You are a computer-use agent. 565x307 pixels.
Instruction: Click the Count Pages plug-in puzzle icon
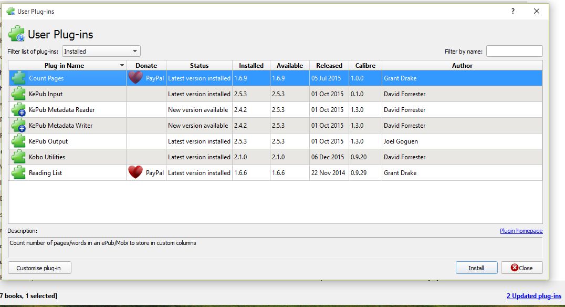(18, 78)
